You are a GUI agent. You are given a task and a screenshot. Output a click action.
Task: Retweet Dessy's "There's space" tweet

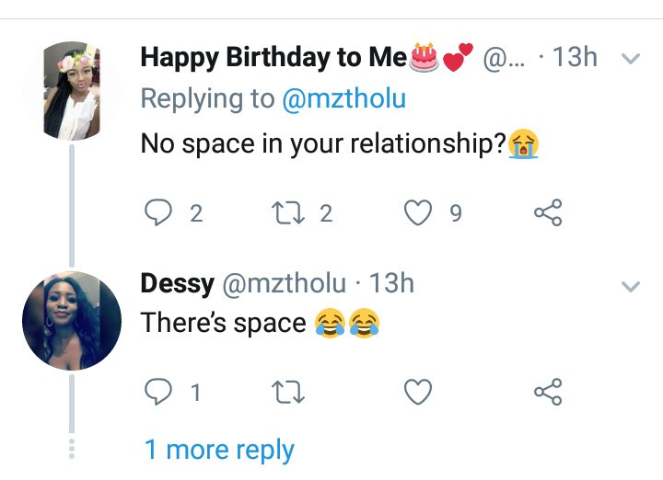tap(287, 393)
